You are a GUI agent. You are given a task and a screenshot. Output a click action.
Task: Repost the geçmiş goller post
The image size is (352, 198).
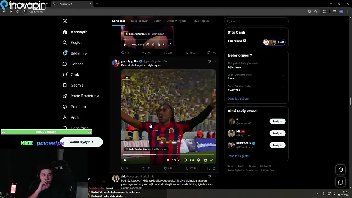click(146, 168)
